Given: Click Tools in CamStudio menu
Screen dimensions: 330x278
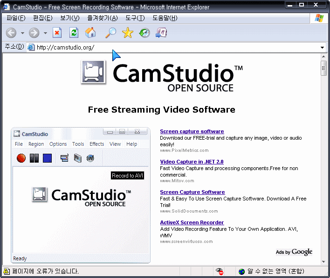Looking at the screenshot, I should coord(78,144).
